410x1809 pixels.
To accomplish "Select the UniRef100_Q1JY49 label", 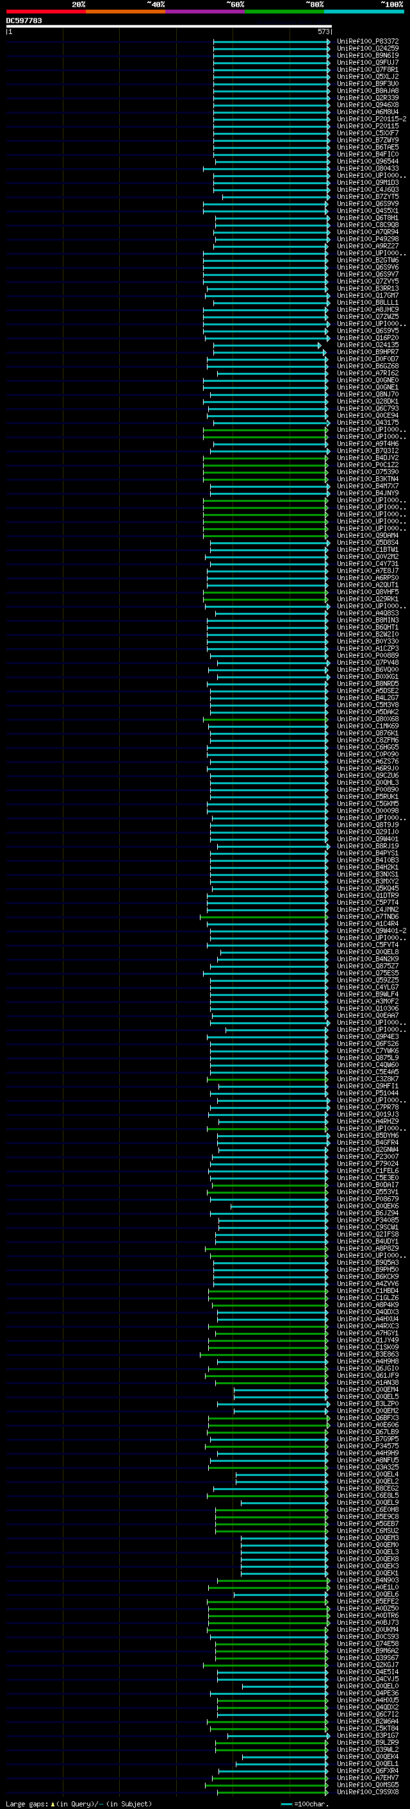I will click(368, 1341).
